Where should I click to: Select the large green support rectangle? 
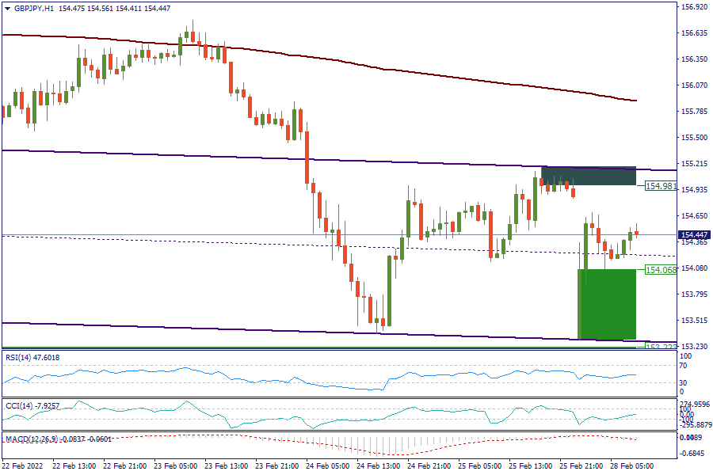point(607,304)
